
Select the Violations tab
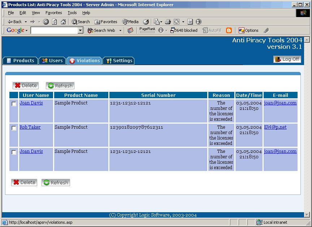pyautogui.click(x=84, y=60)
